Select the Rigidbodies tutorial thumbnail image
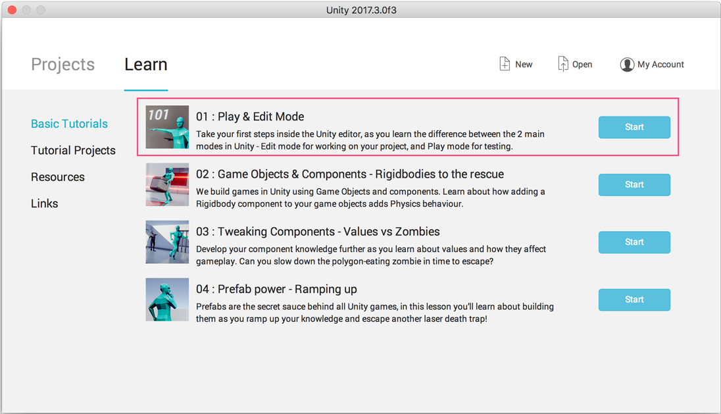721x414 pixels. click(167, 185)
